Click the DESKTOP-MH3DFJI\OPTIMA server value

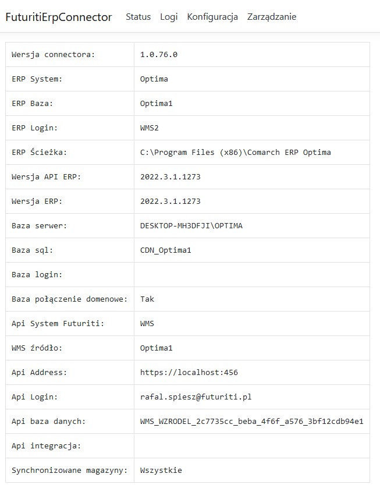[x=191, y=226]
